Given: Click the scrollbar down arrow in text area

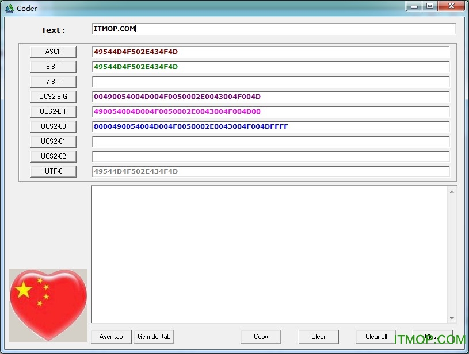Looking at the screenshot, I should (x=452, y=318).
